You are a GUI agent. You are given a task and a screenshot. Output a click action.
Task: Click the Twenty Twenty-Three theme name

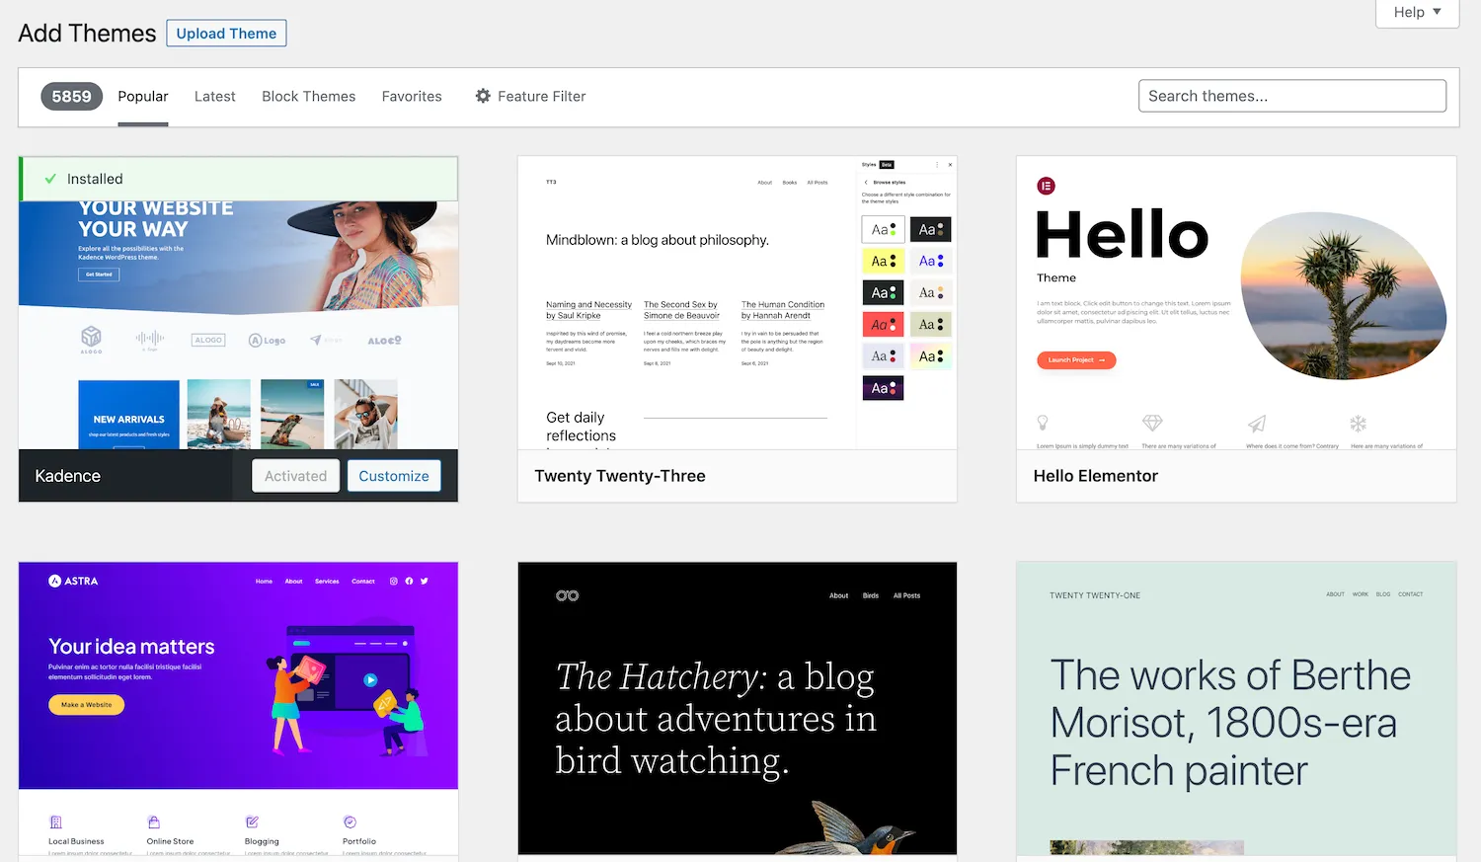620,476
